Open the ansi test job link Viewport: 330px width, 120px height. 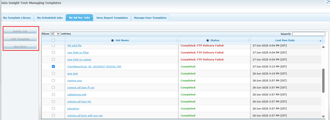coord(73,74)
